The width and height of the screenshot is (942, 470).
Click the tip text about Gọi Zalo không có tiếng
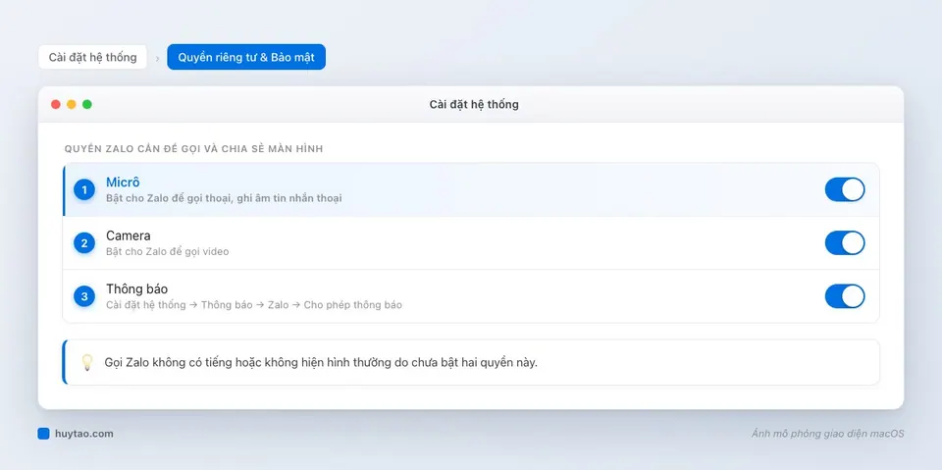(321, 363)
